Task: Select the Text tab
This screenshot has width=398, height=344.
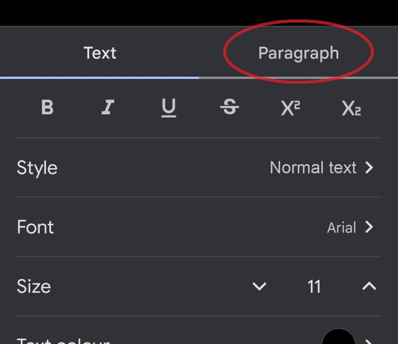Action: [100, 53]
